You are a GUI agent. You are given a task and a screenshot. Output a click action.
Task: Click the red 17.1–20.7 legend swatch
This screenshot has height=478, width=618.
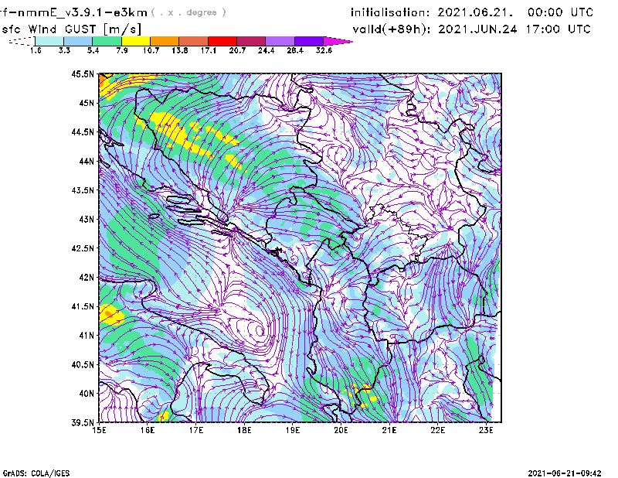tap(222, 41)
